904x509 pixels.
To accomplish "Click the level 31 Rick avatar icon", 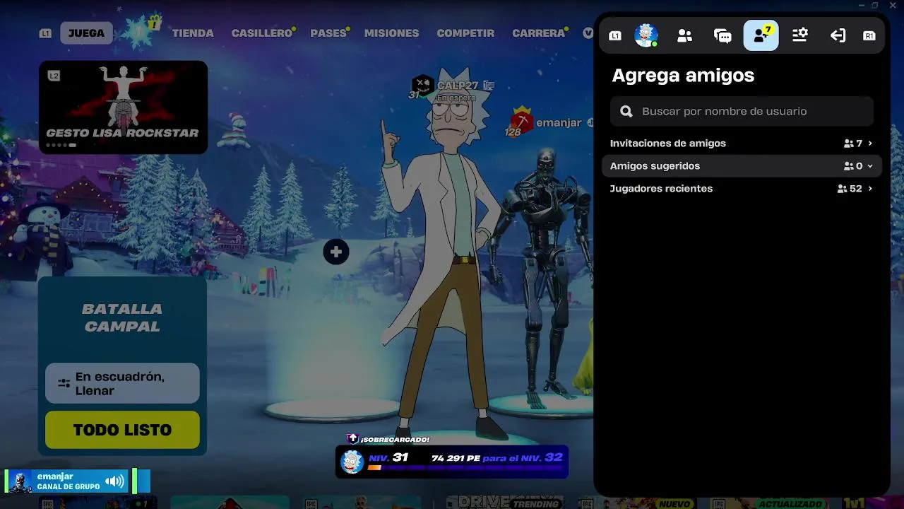I will pyautogui.click(x=352, y=461).
